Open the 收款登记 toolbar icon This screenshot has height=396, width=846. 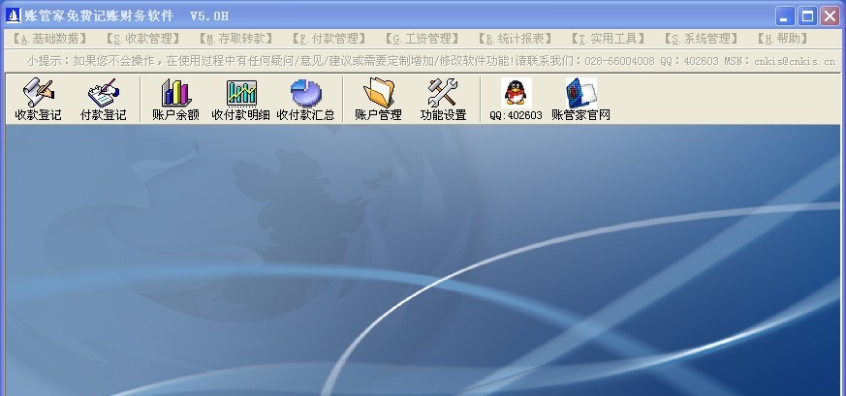click(x=39, y=99)
